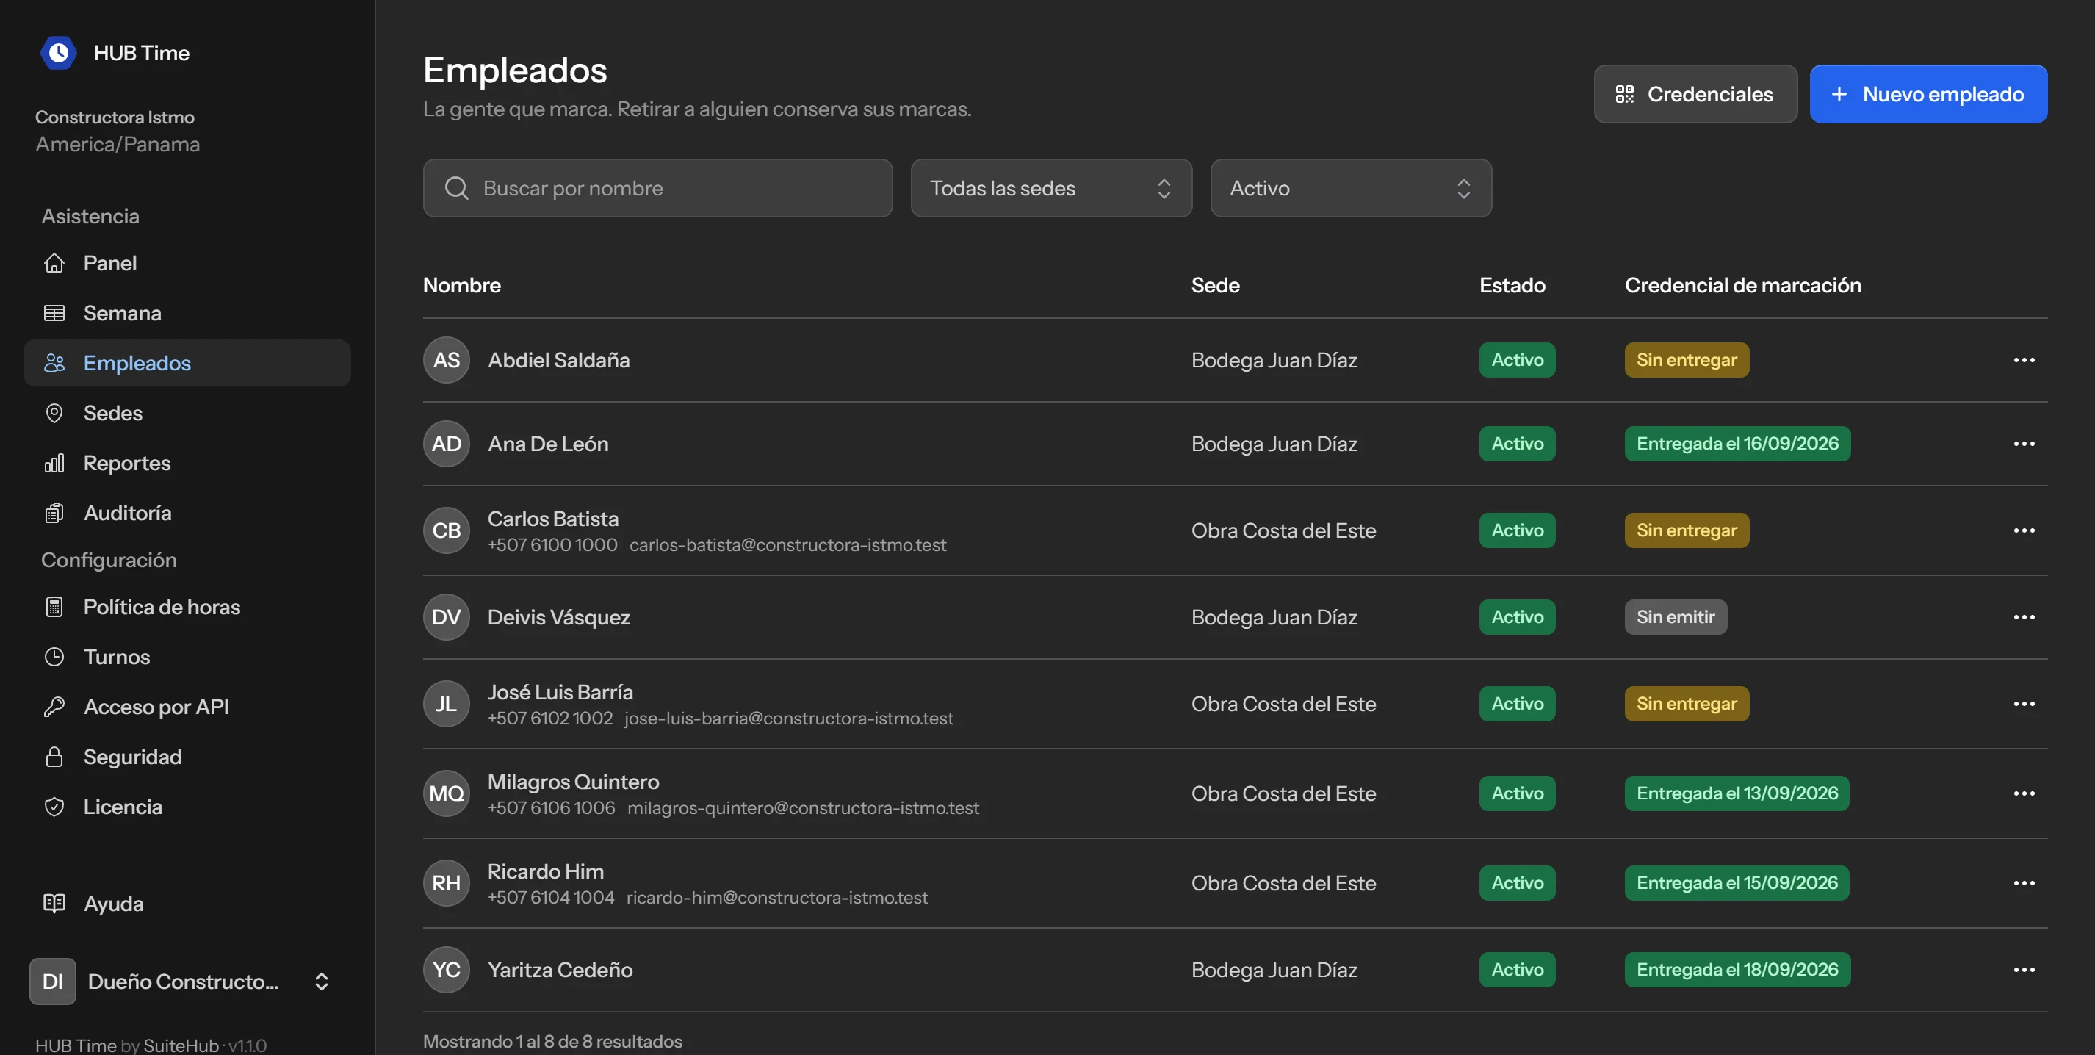This screenshot has height=1055, width=2095.
Task: Click the SuiteHub link in footer
Action: (x=181, y=1045)
